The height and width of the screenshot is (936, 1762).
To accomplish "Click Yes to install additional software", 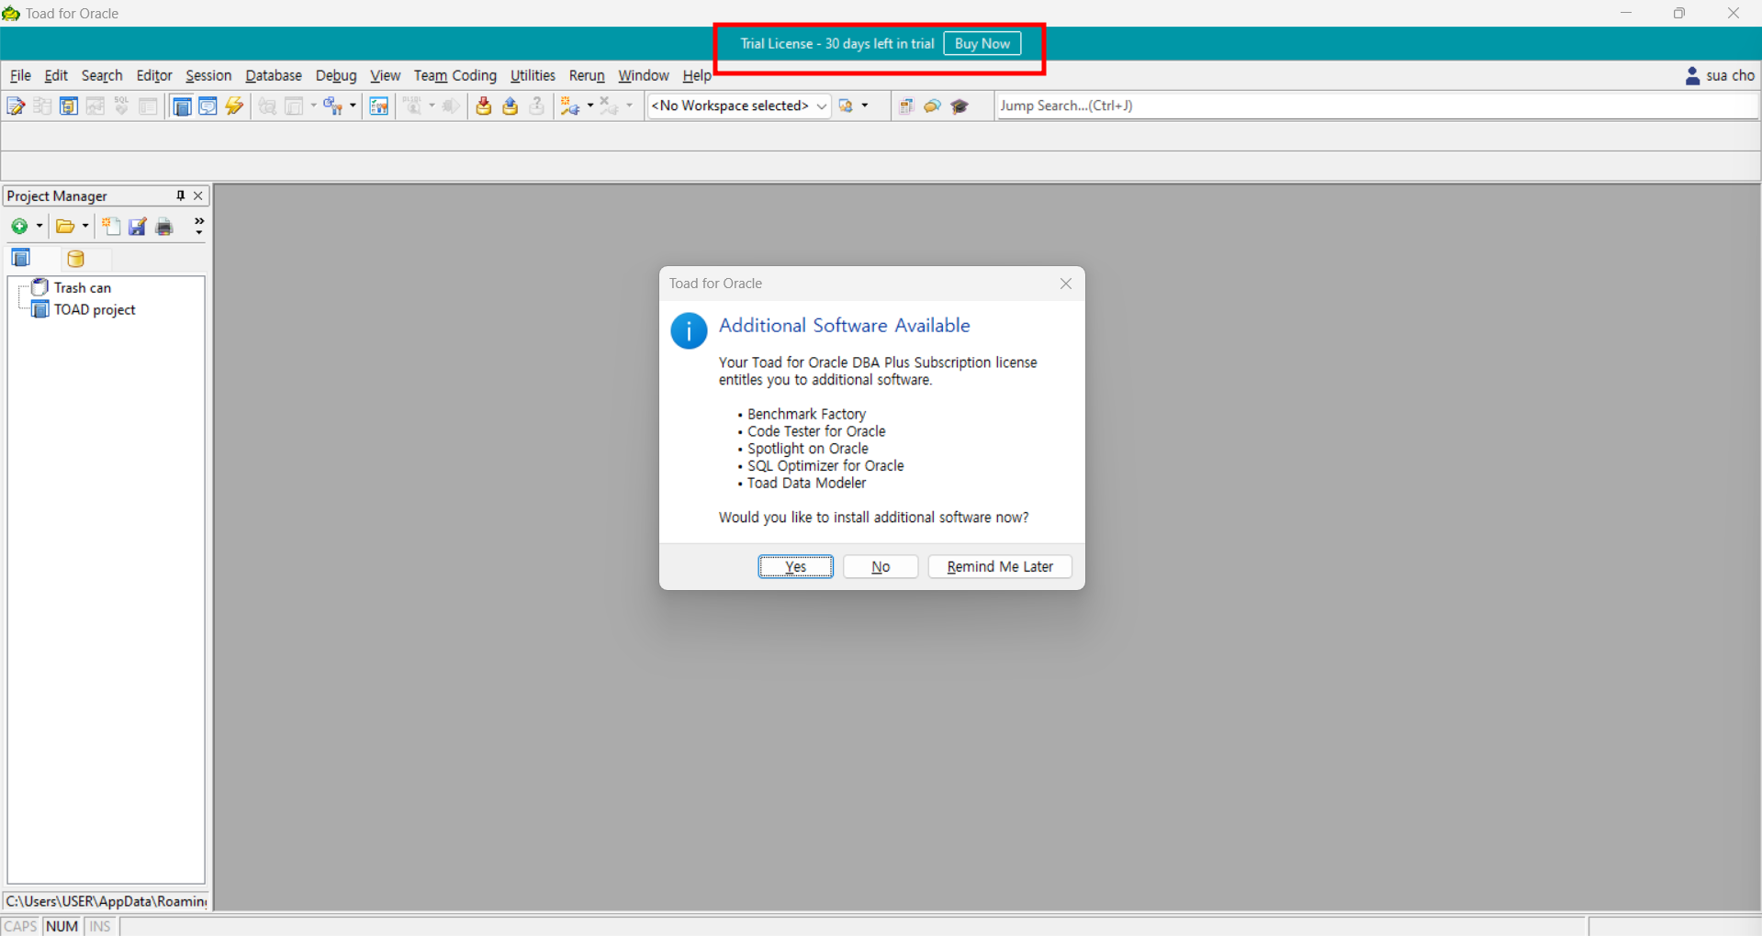I will point(796,566).
